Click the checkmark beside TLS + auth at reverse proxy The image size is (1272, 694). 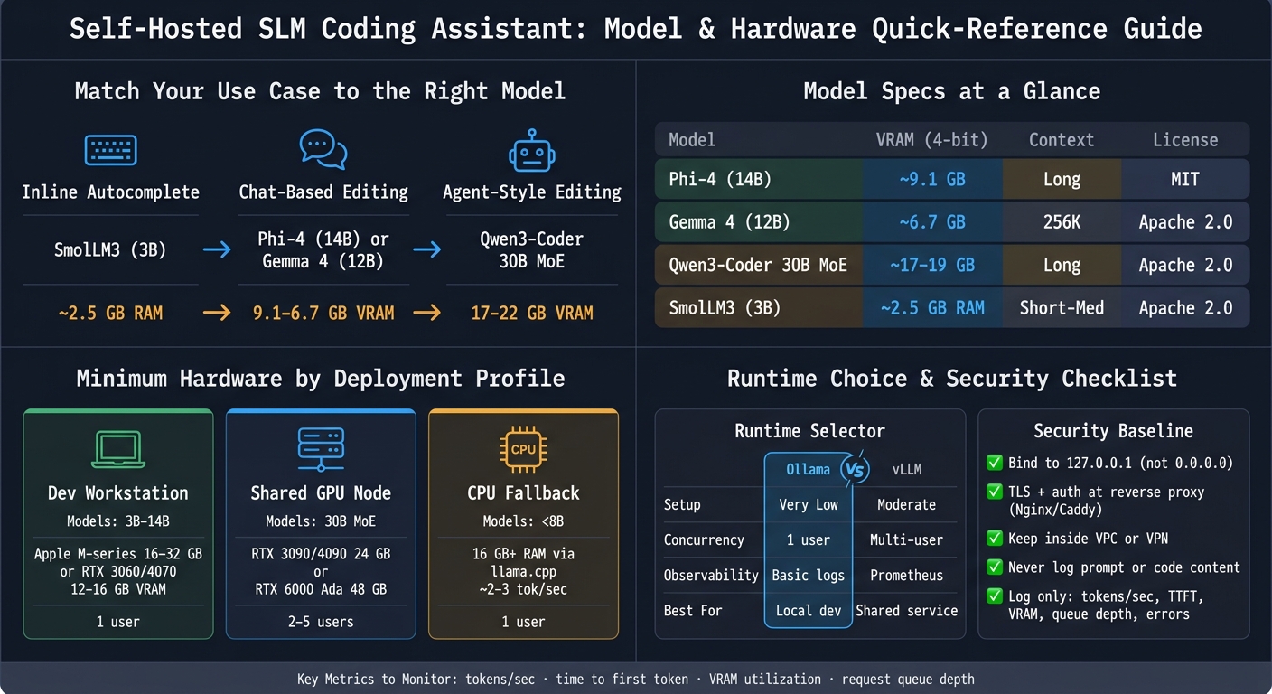pyautogui.click(x=995, y=492)
